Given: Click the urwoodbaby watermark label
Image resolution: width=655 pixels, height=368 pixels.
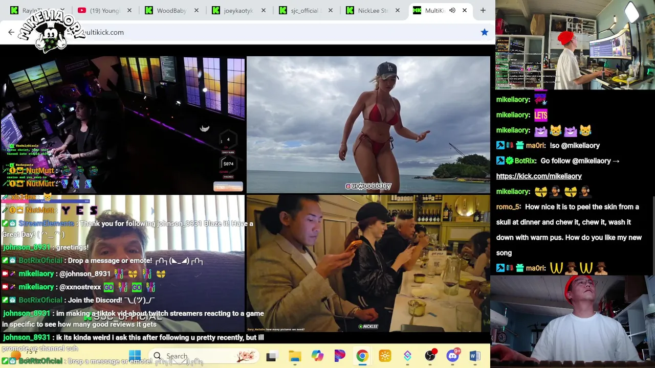Looking at the screenshot, I should [368, 186].
